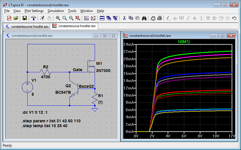241x150 pixels.
Task: Click the Cut scissors icon
Action: 124,18
